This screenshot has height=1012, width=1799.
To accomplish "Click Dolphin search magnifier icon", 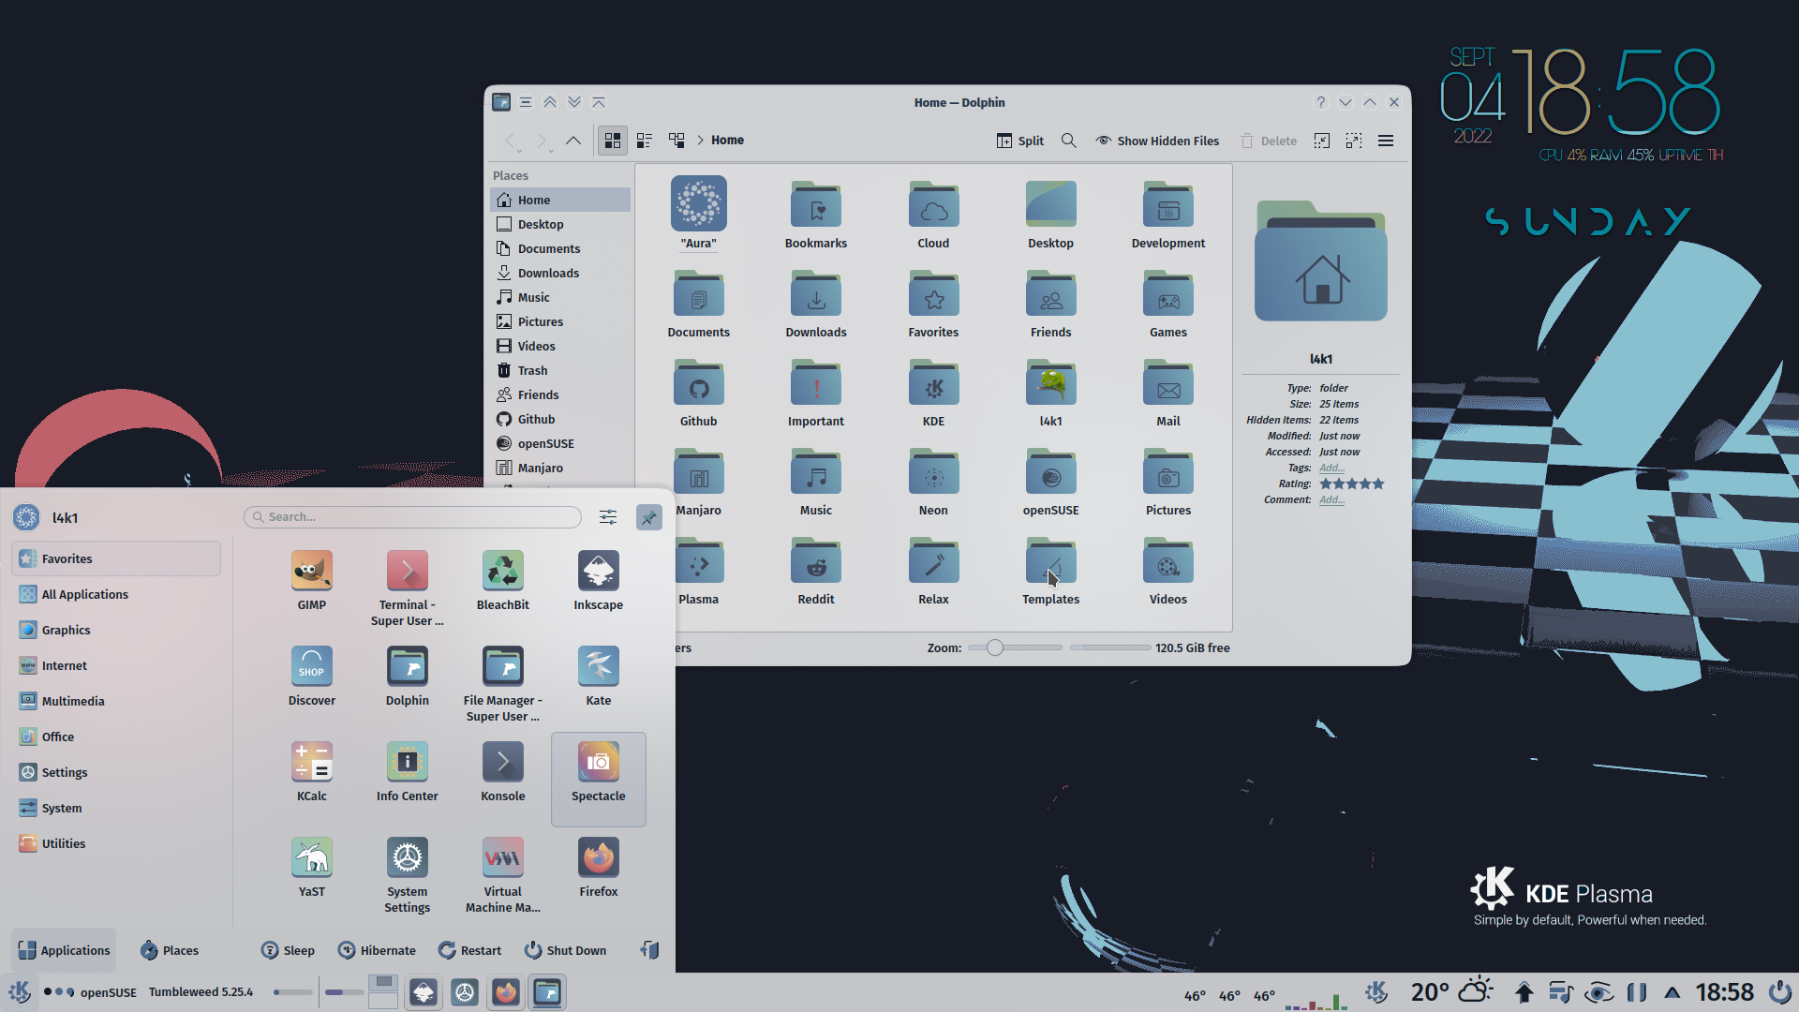I will pyautogui.click(x=1068, y=141).
